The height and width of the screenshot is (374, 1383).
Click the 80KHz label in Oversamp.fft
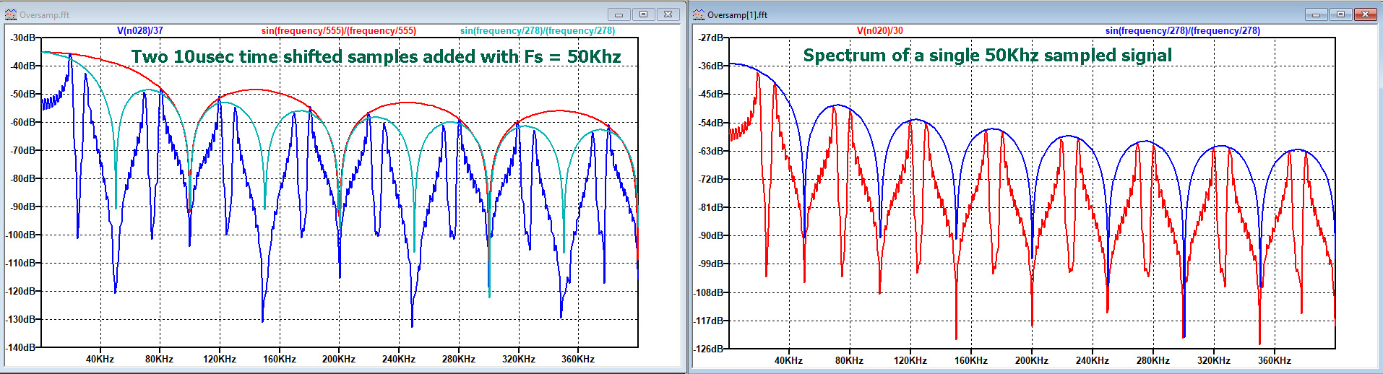tap(159, 359)
